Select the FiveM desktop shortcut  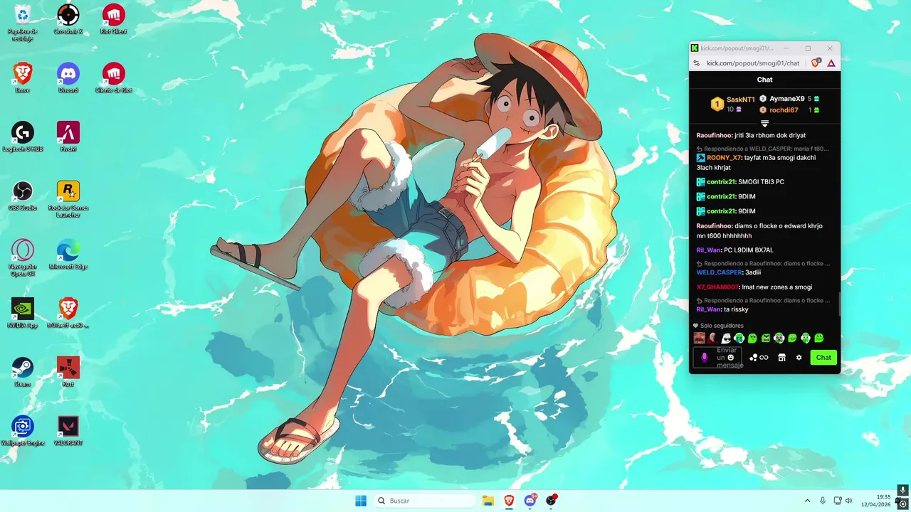68,137
